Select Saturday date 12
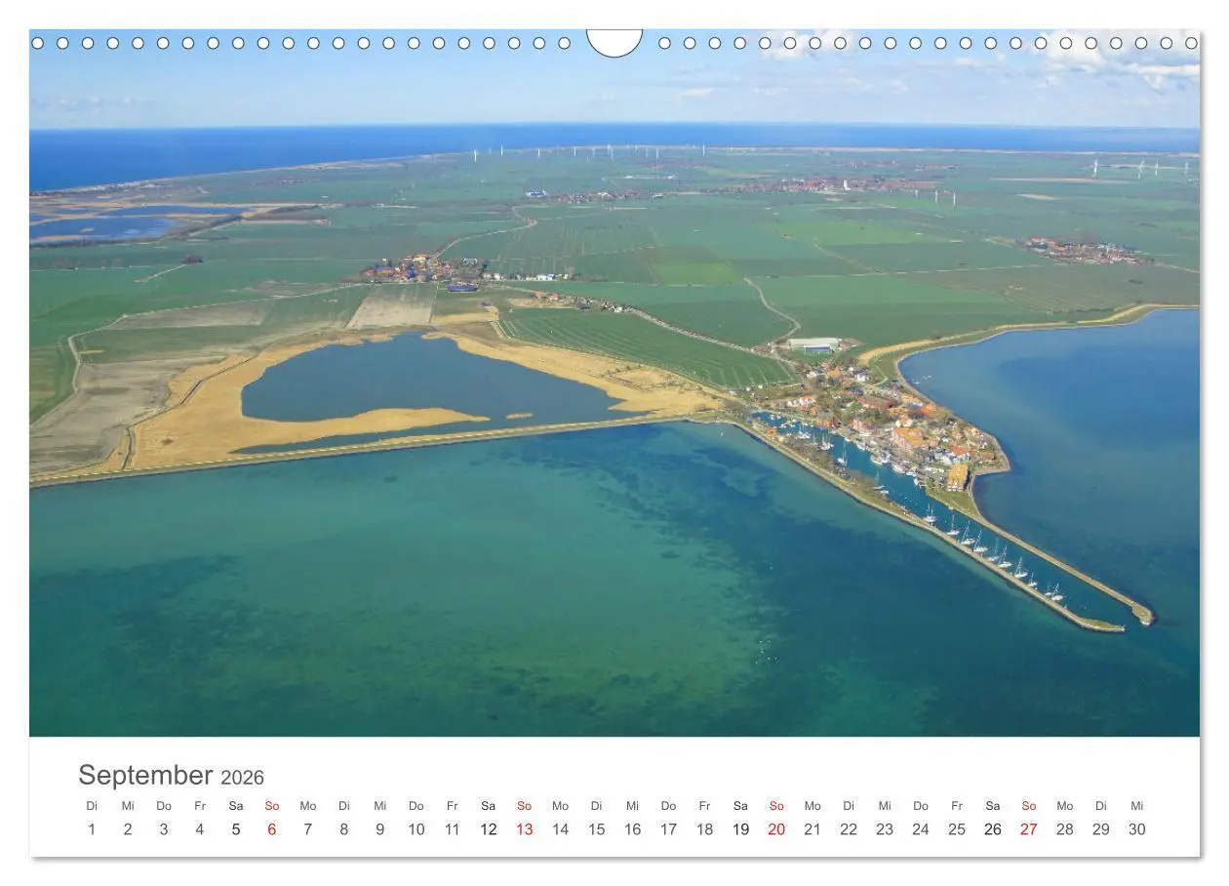 [x=489, y=829]
